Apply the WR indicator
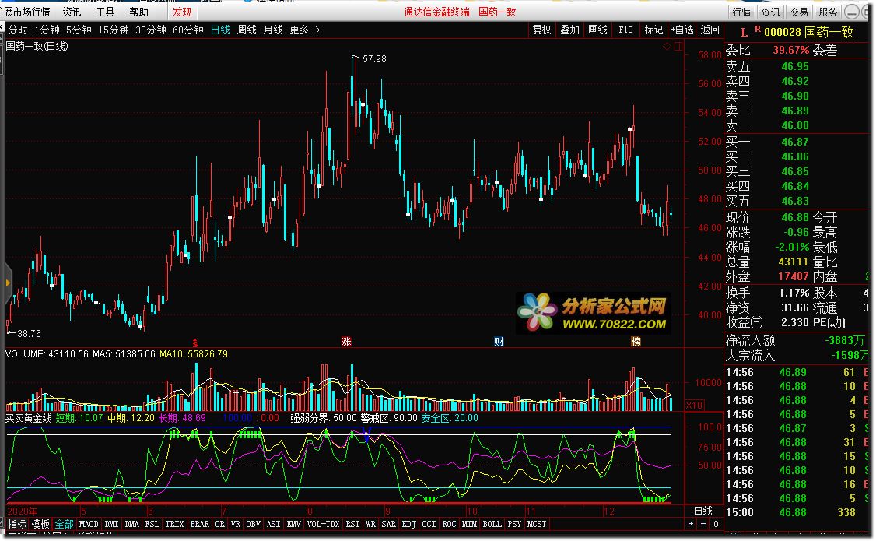This screenshot has height=541, width=876. tap(370, 524)
